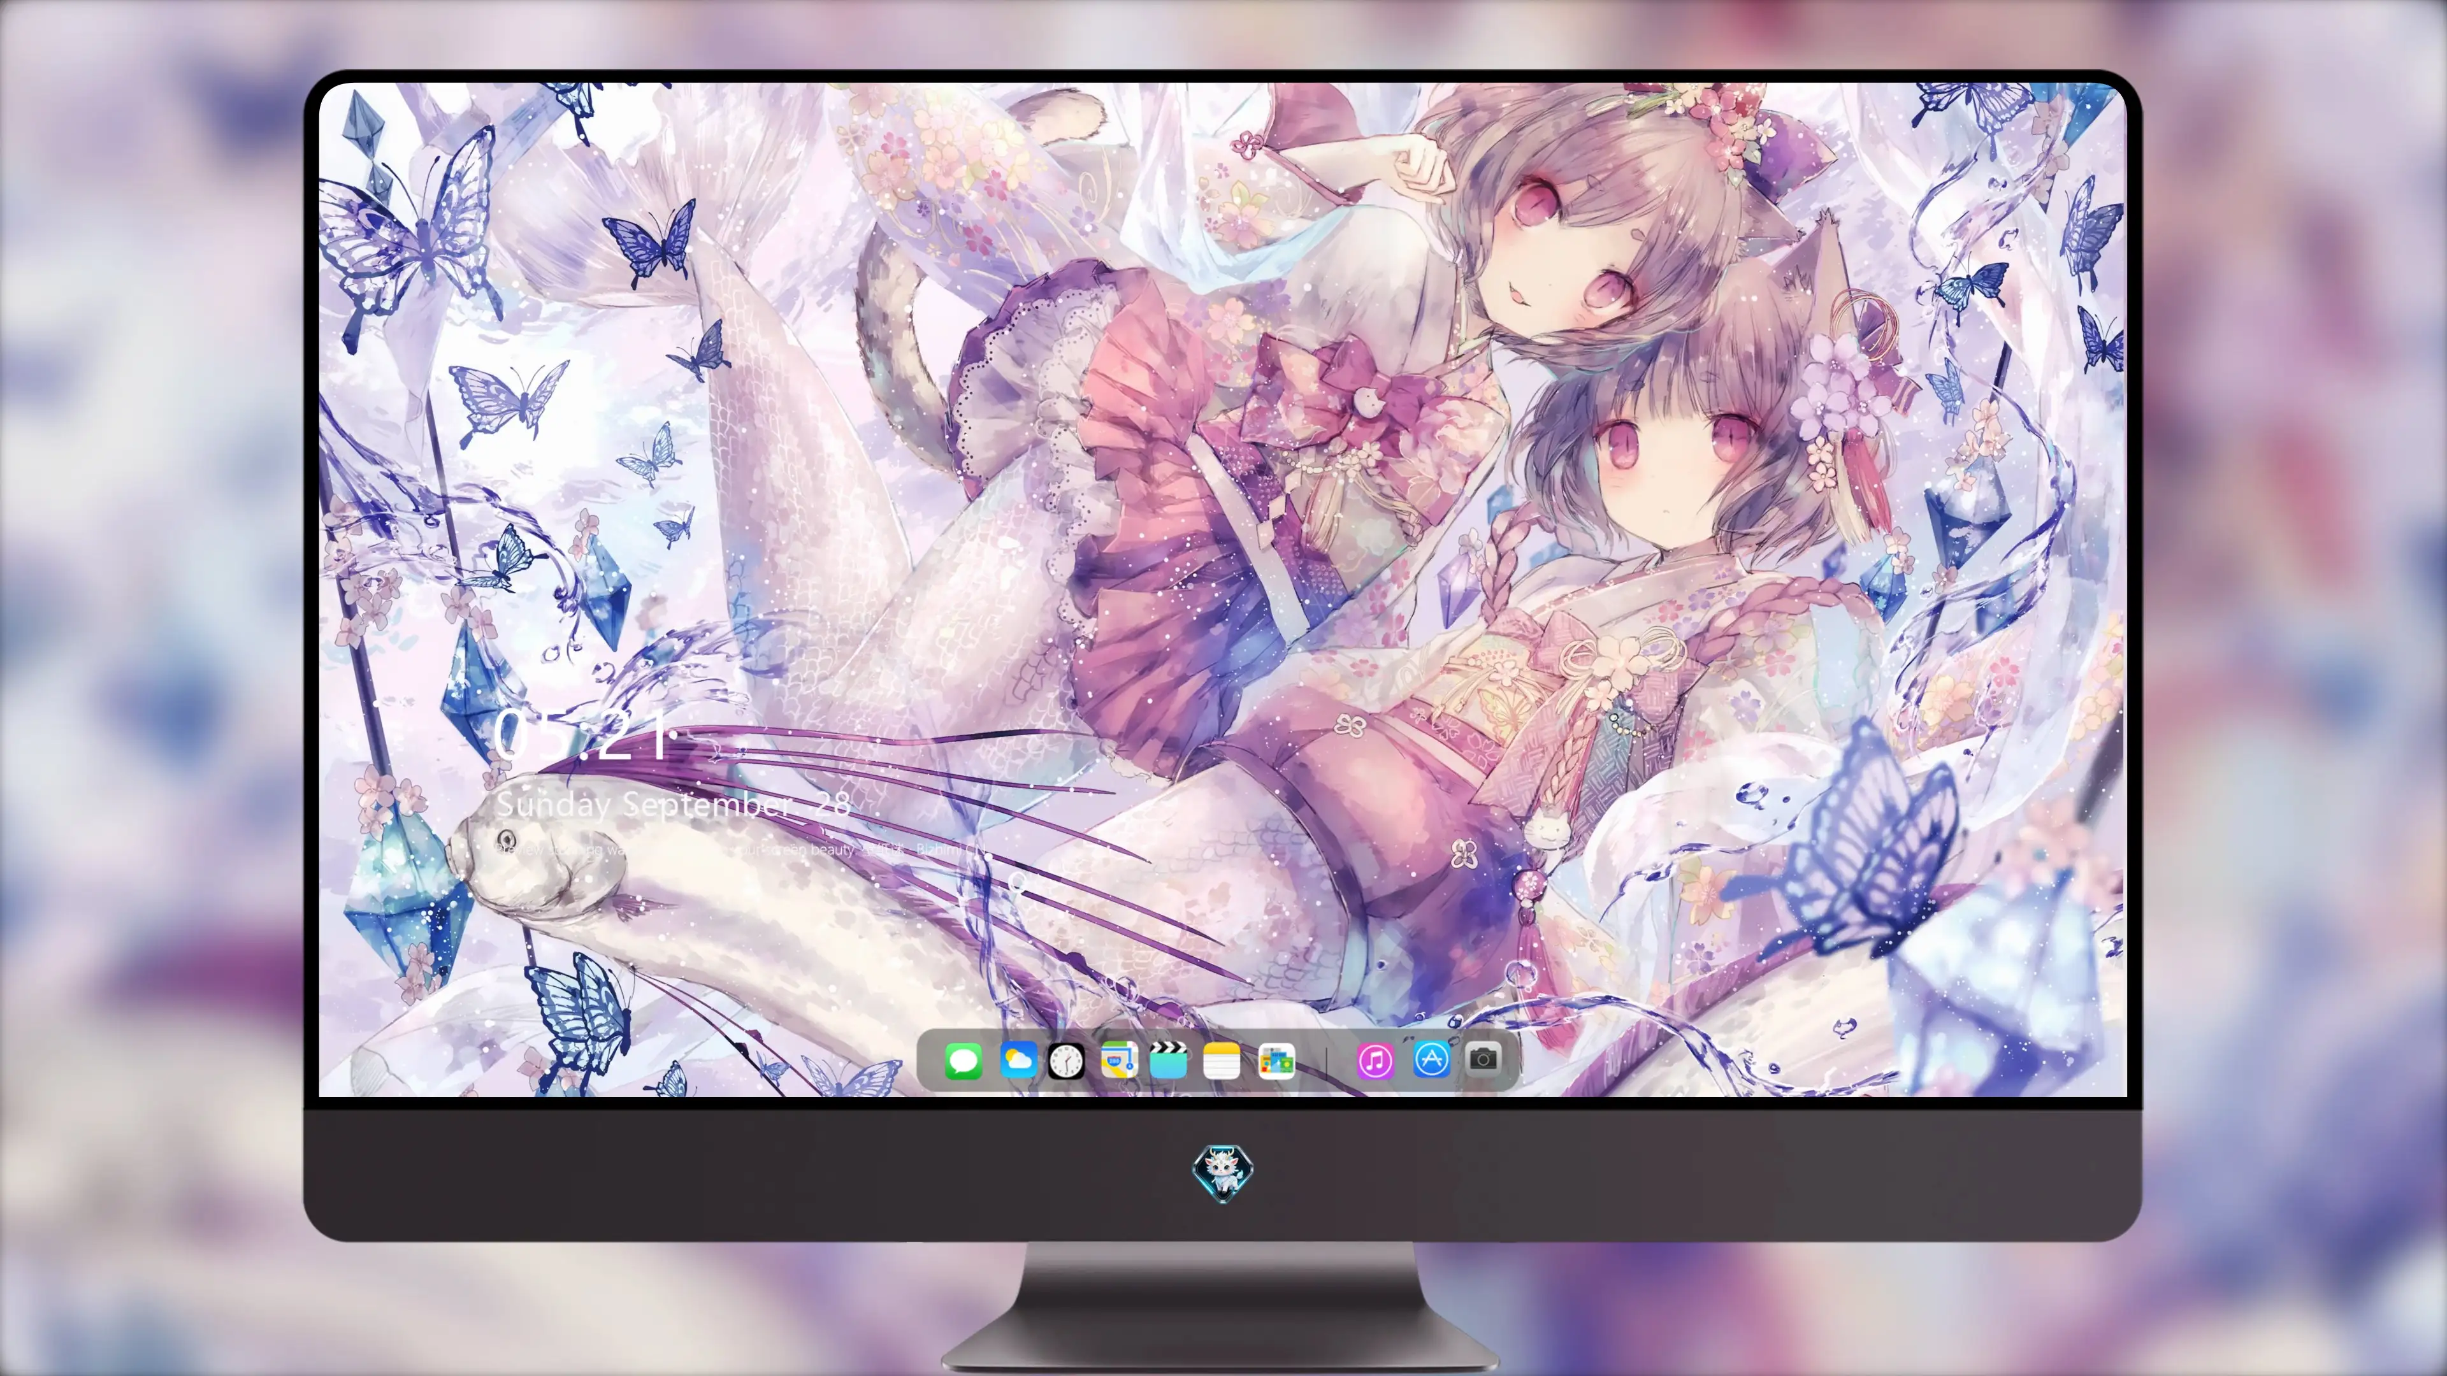Click the "Sunday September 28" date text
Viewport: 2447px width, 1376px height.
pos(672,805)
